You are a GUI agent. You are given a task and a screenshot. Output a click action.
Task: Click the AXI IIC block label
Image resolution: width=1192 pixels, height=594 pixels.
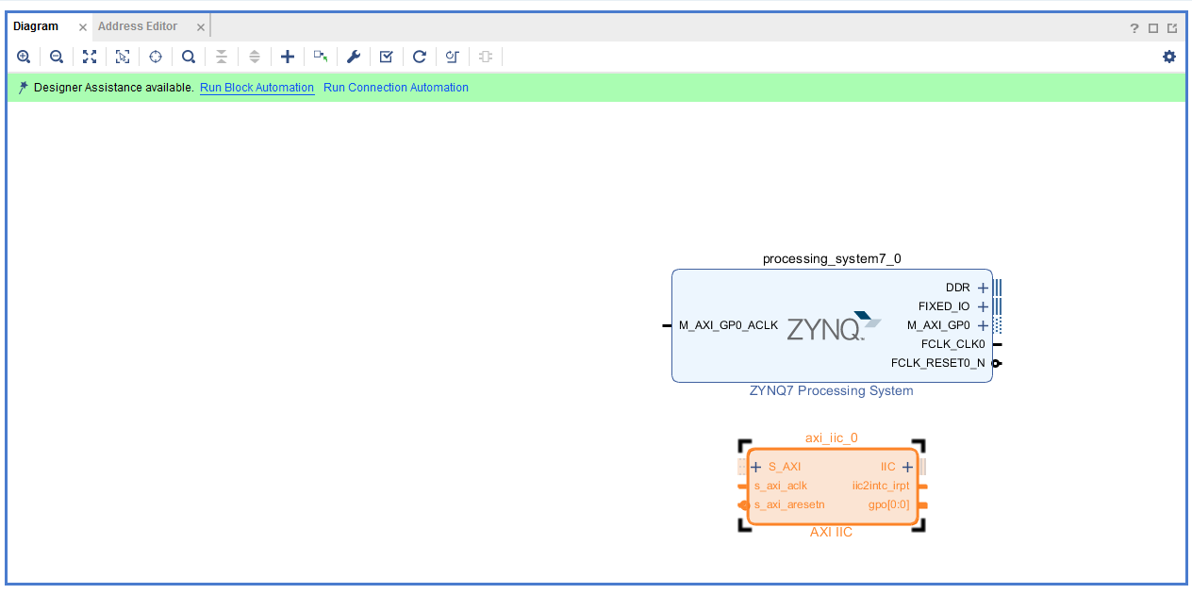click(x=832, y=532)
